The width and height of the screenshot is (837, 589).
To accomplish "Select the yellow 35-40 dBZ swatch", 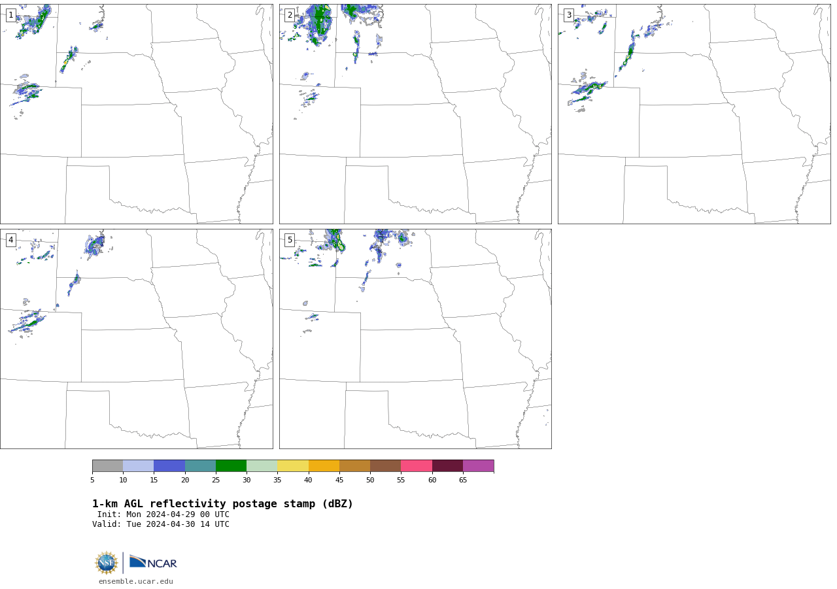I will tap(293, 466).
